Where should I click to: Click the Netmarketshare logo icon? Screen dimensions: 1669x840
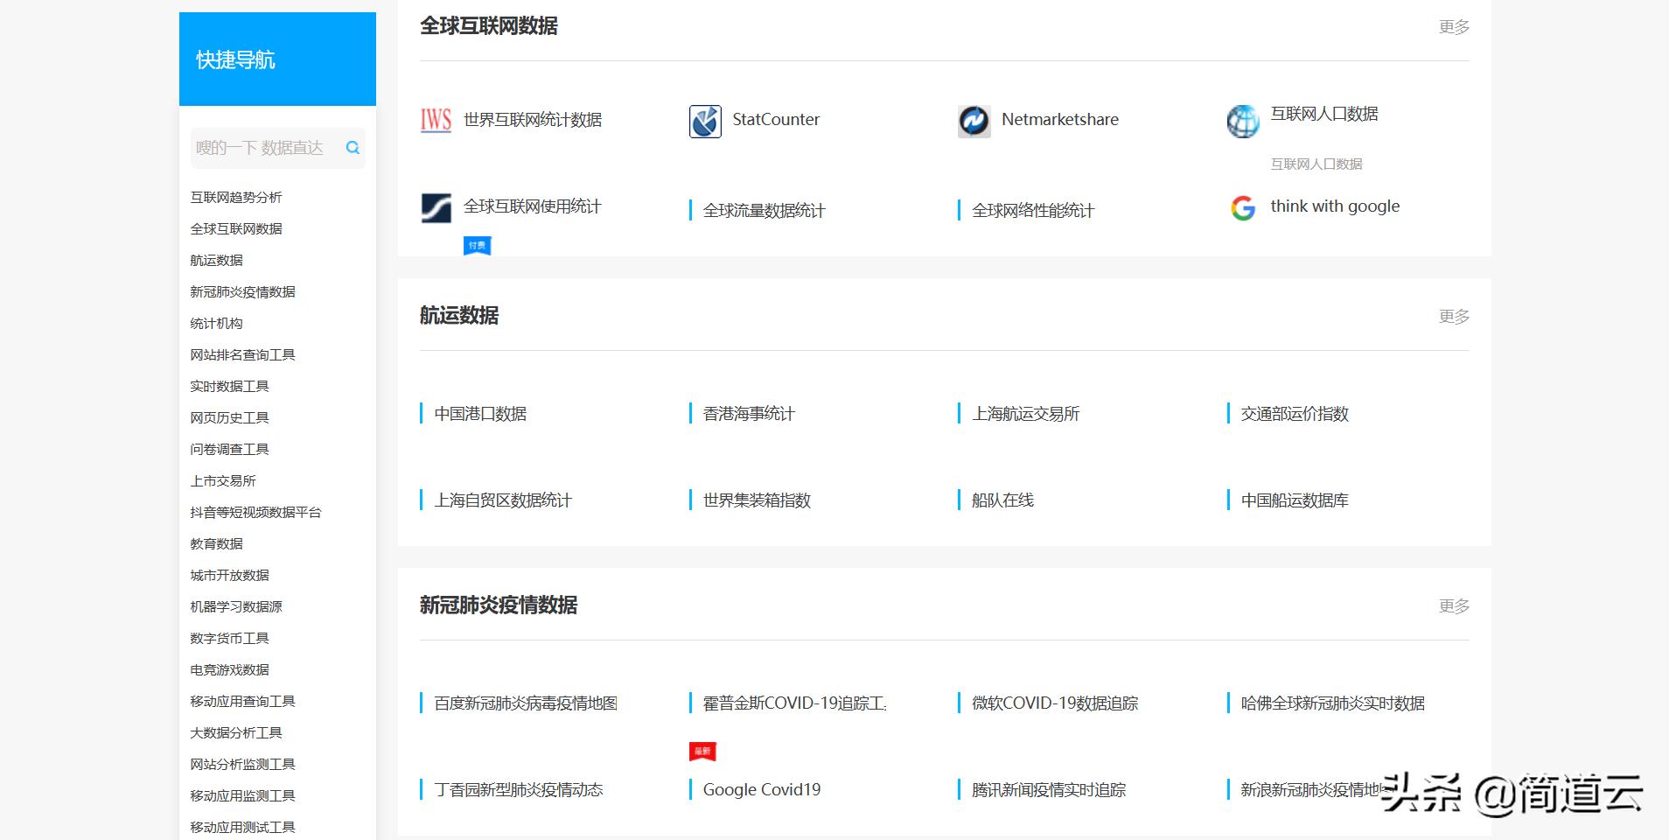point(974,121)
